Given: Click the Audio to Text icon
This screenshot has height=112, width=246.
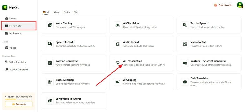Looking at the screenshot, I should coord(117,44).
